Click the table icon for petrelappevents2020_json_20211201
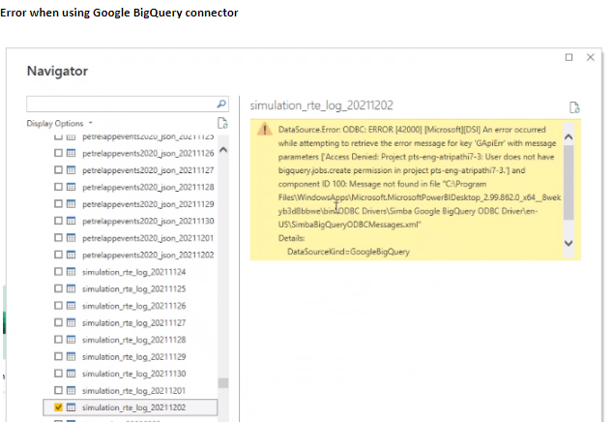The image size is (614, 422). point(71,238)
